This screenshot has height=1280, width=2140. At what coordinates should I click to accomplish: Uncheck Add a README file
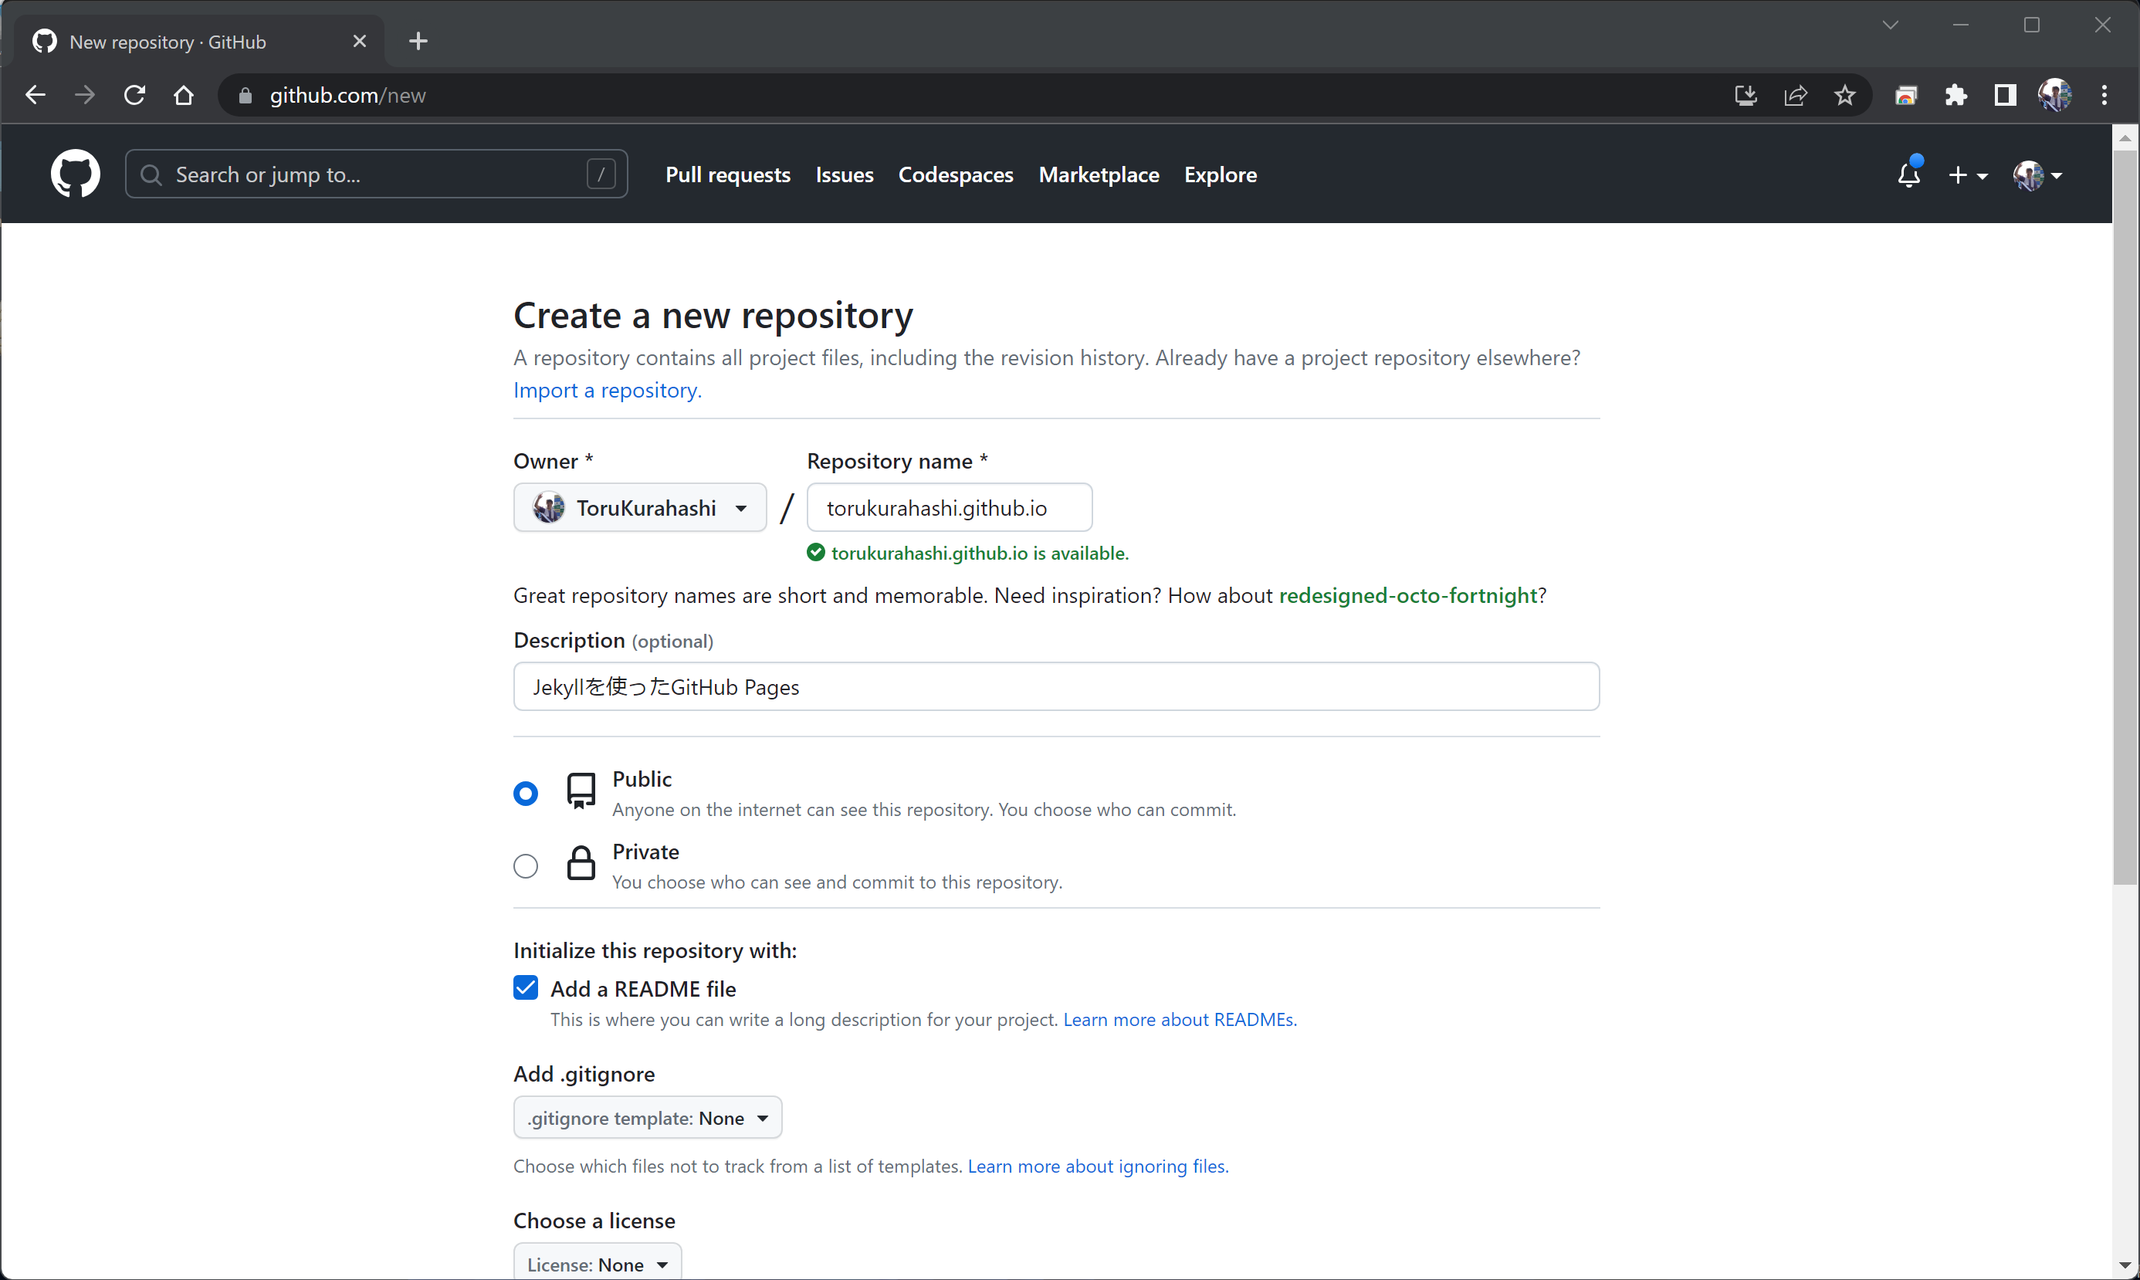tap(525, 987)
